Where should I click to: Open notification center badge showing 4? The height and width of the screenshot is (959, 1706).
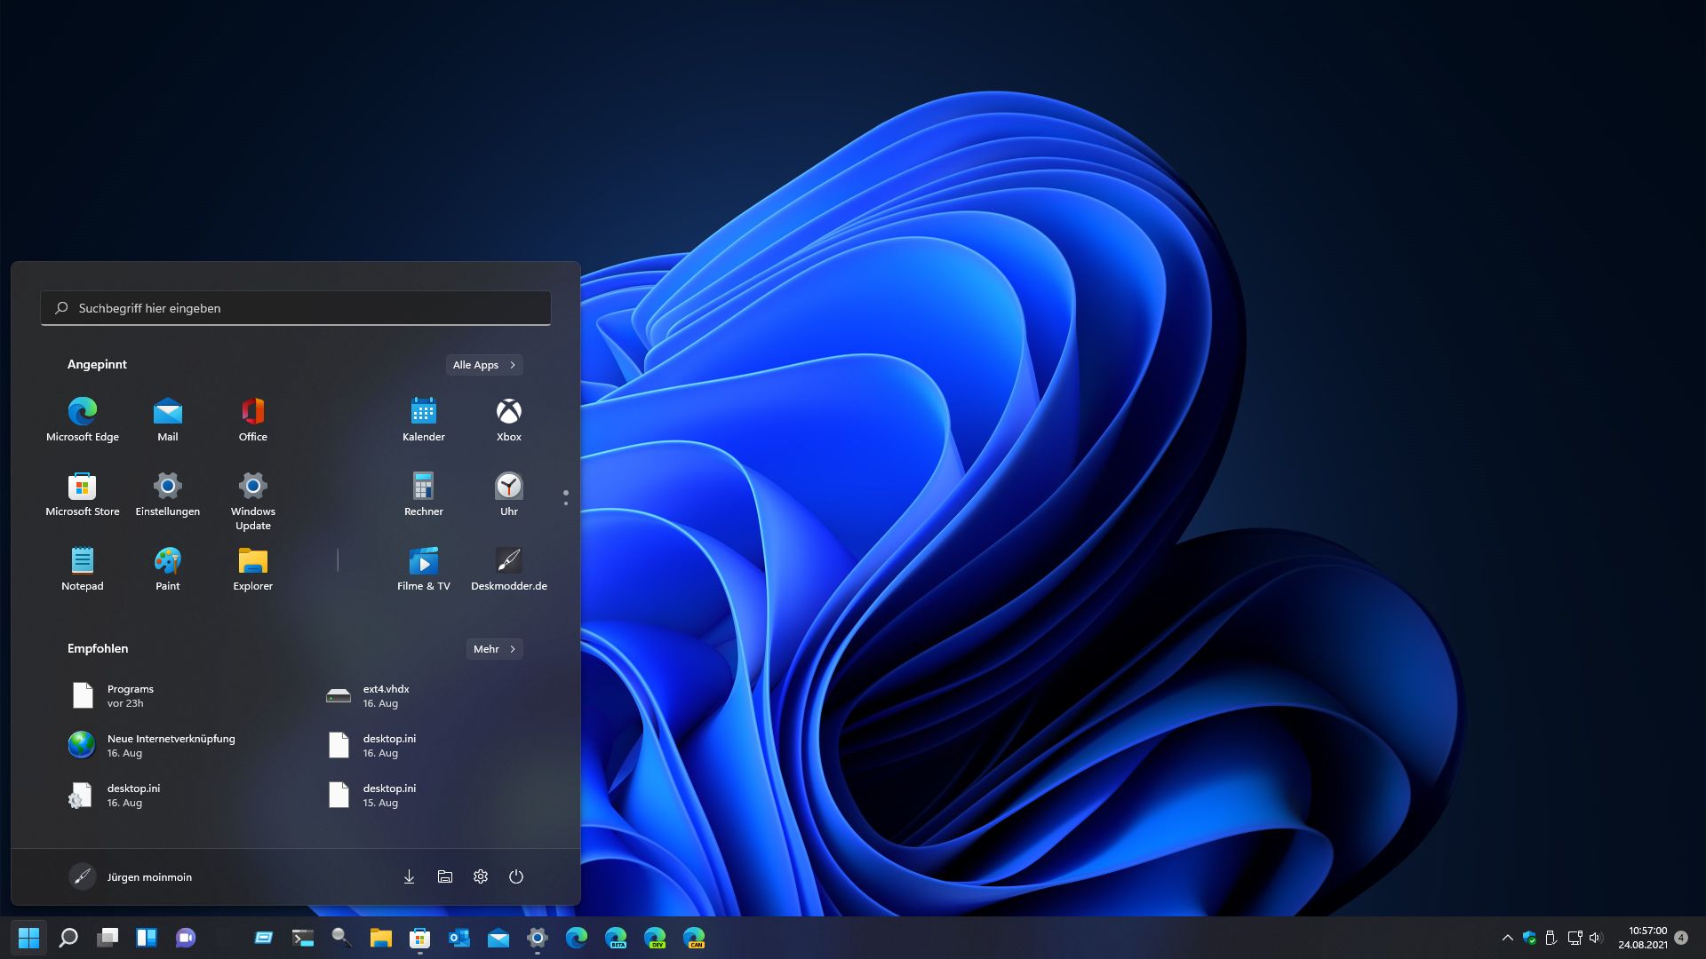pyautogui.click(x=1681, y=938)
